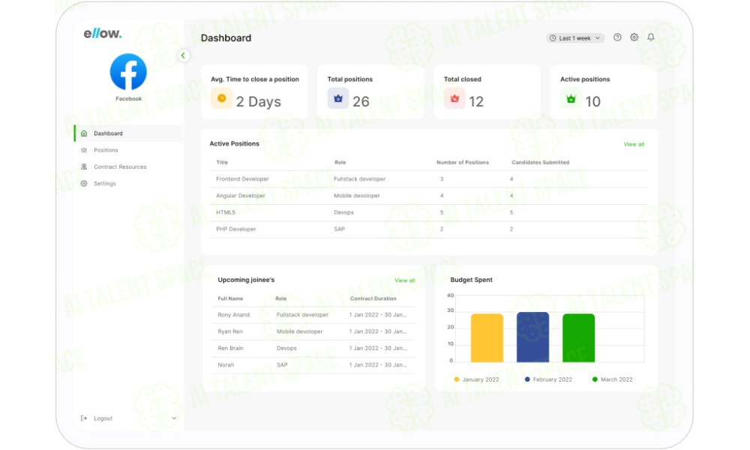Click the Active positions value 10
This screenshot has height=450, width=750.
point(593,101)
